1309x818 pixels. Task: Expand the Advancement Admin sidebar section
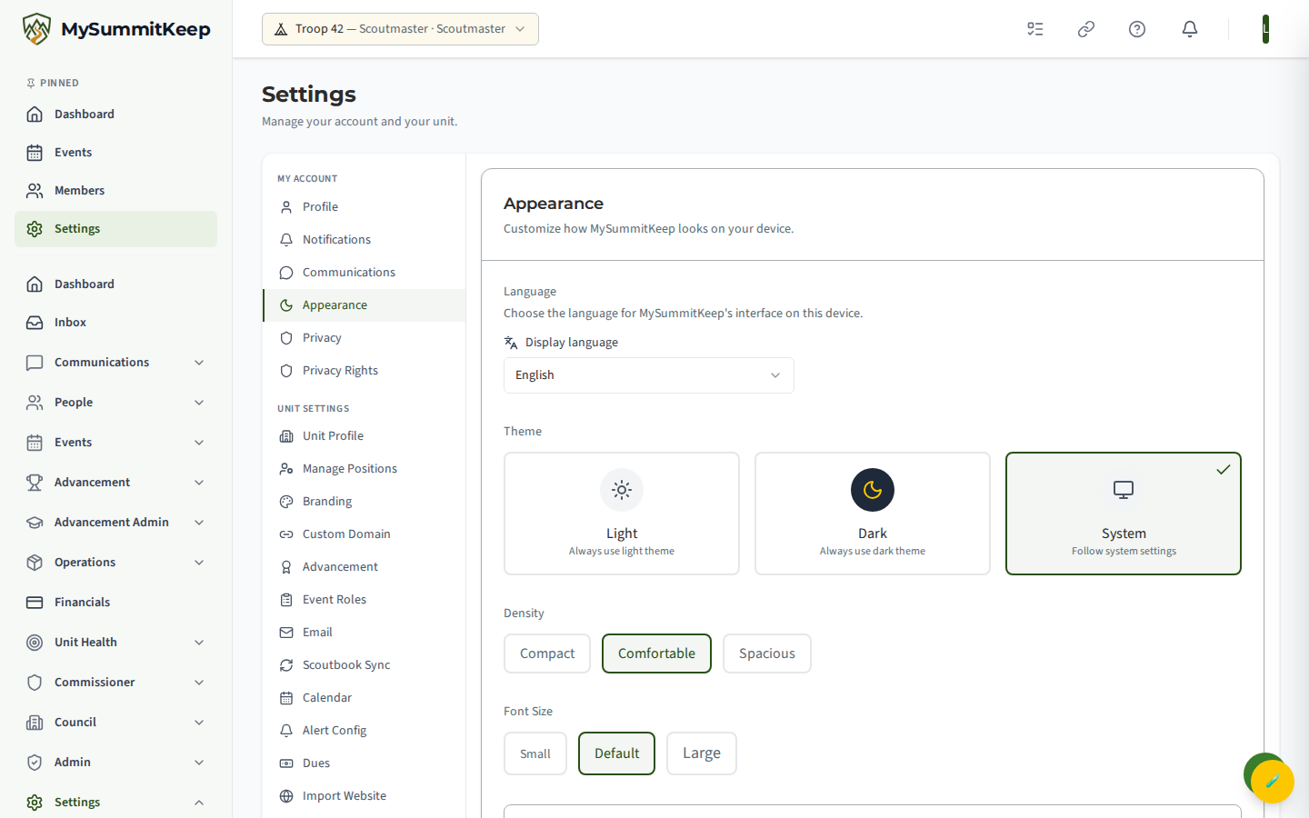[115, 523]
